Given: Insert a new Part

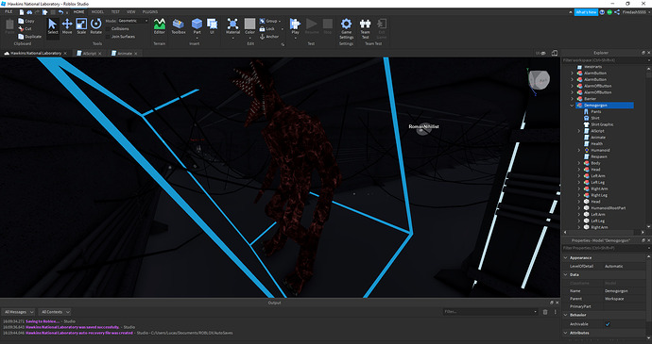Looking at the screenshot, I should (197, 26).
